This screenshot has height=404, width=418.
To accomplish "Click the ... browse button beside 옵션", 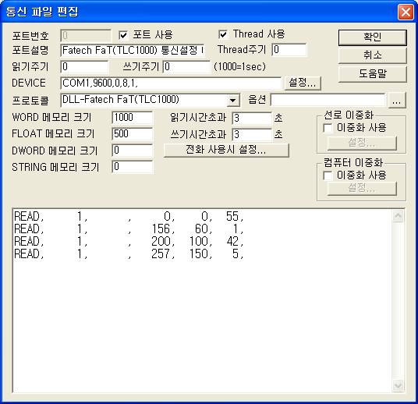I will tap(397, 101).
